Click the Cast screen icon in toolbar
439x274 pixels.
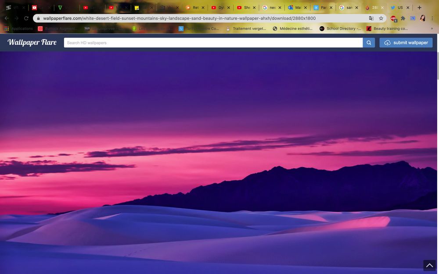coord(413,18)
